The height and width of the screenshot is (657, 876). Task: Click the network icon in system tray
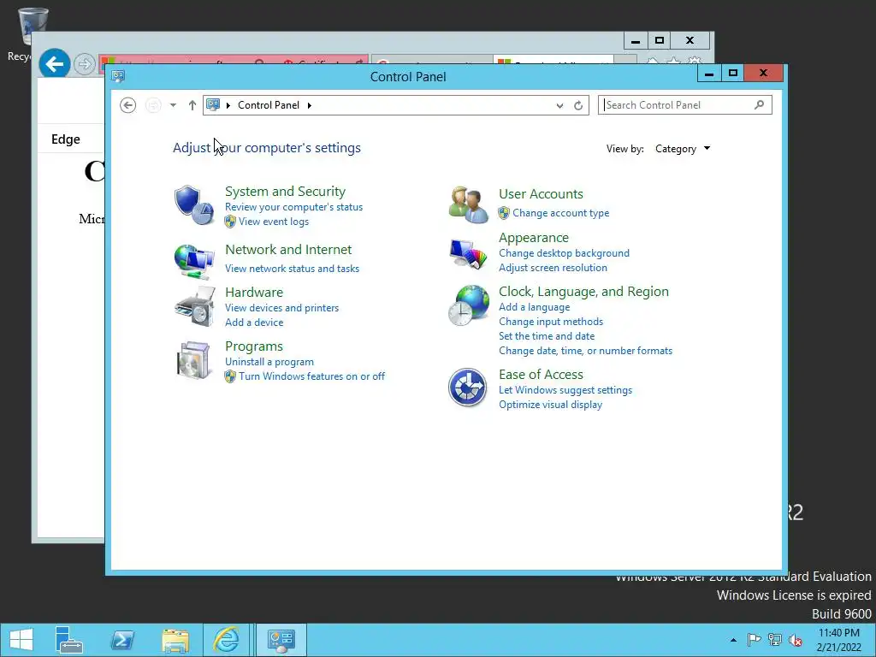[x=775, y=640]
